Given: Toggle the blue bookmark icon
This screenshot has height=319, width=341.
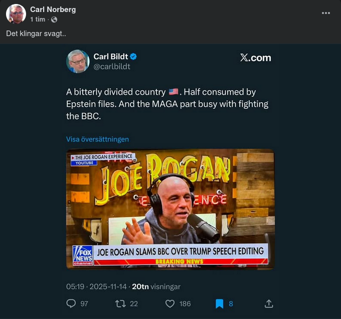Looking at the screenshot, I should point(219,303).
